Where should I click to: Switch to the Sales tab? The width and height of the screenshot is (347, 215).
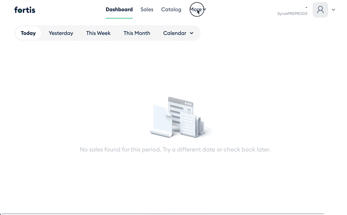[x=147, y=9]
